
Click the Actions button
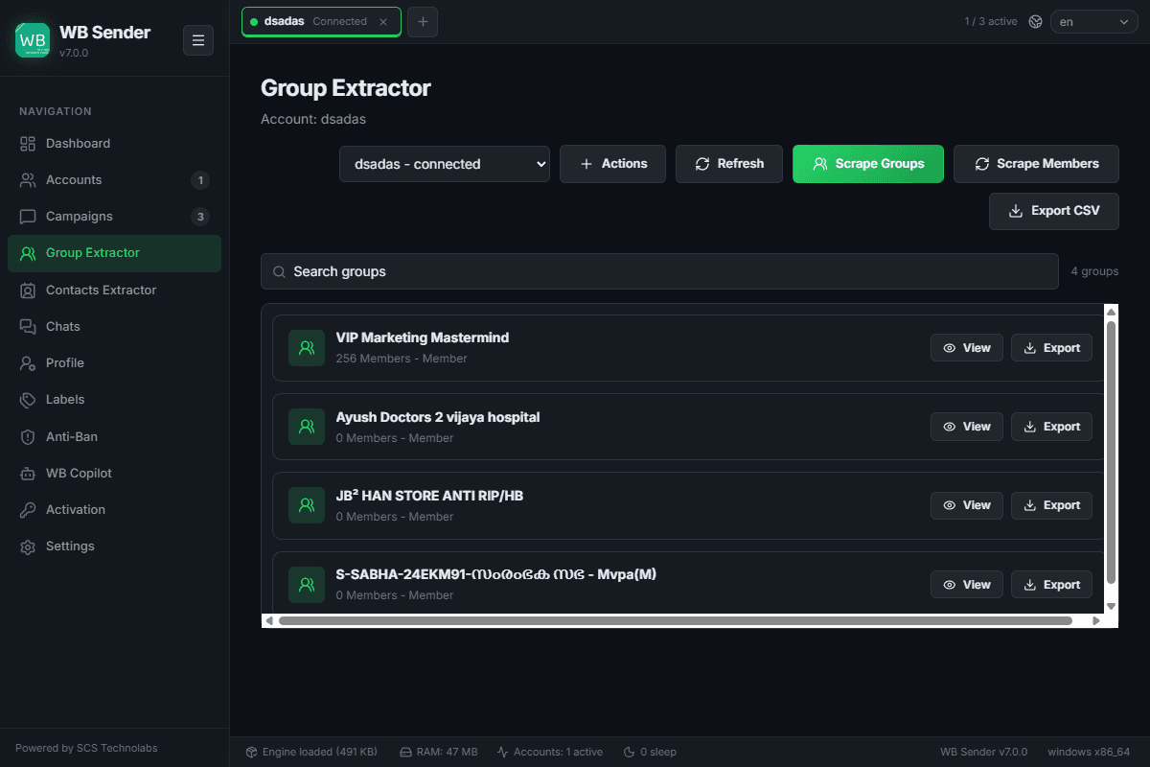point(613,164)
